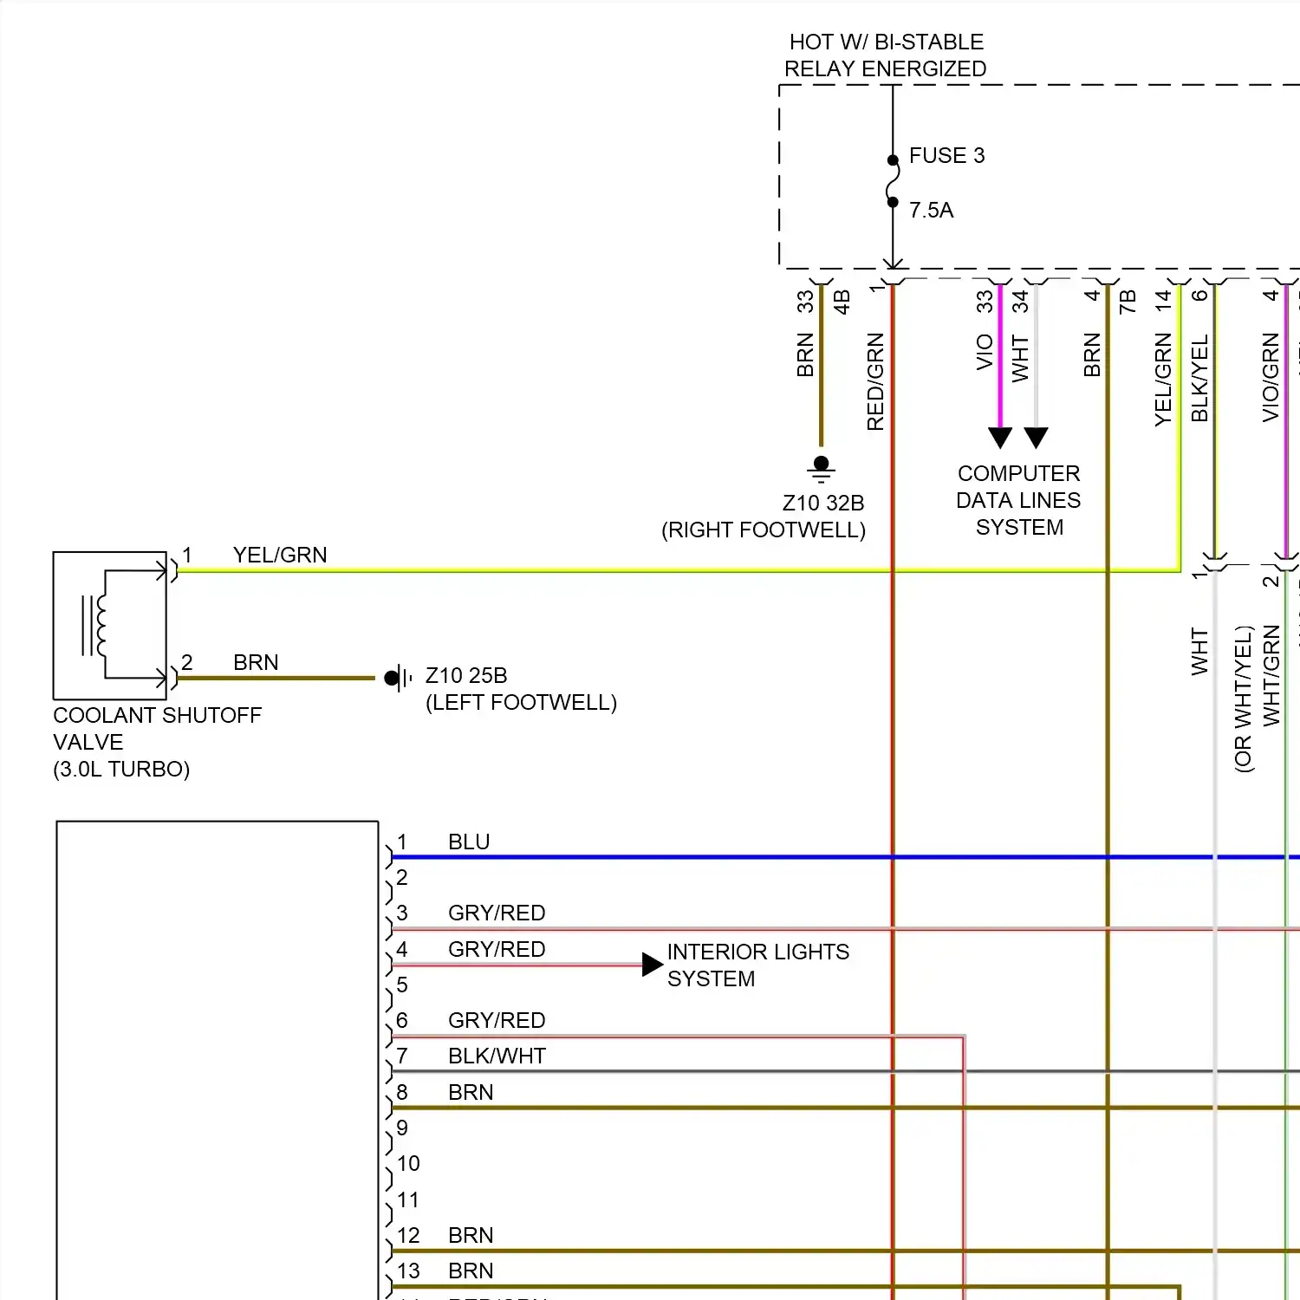Image resolution: width=1300 pixels, height=1300 pixels.
Task: Click the unused connector pin number 9
Action: click(402, 1128)
